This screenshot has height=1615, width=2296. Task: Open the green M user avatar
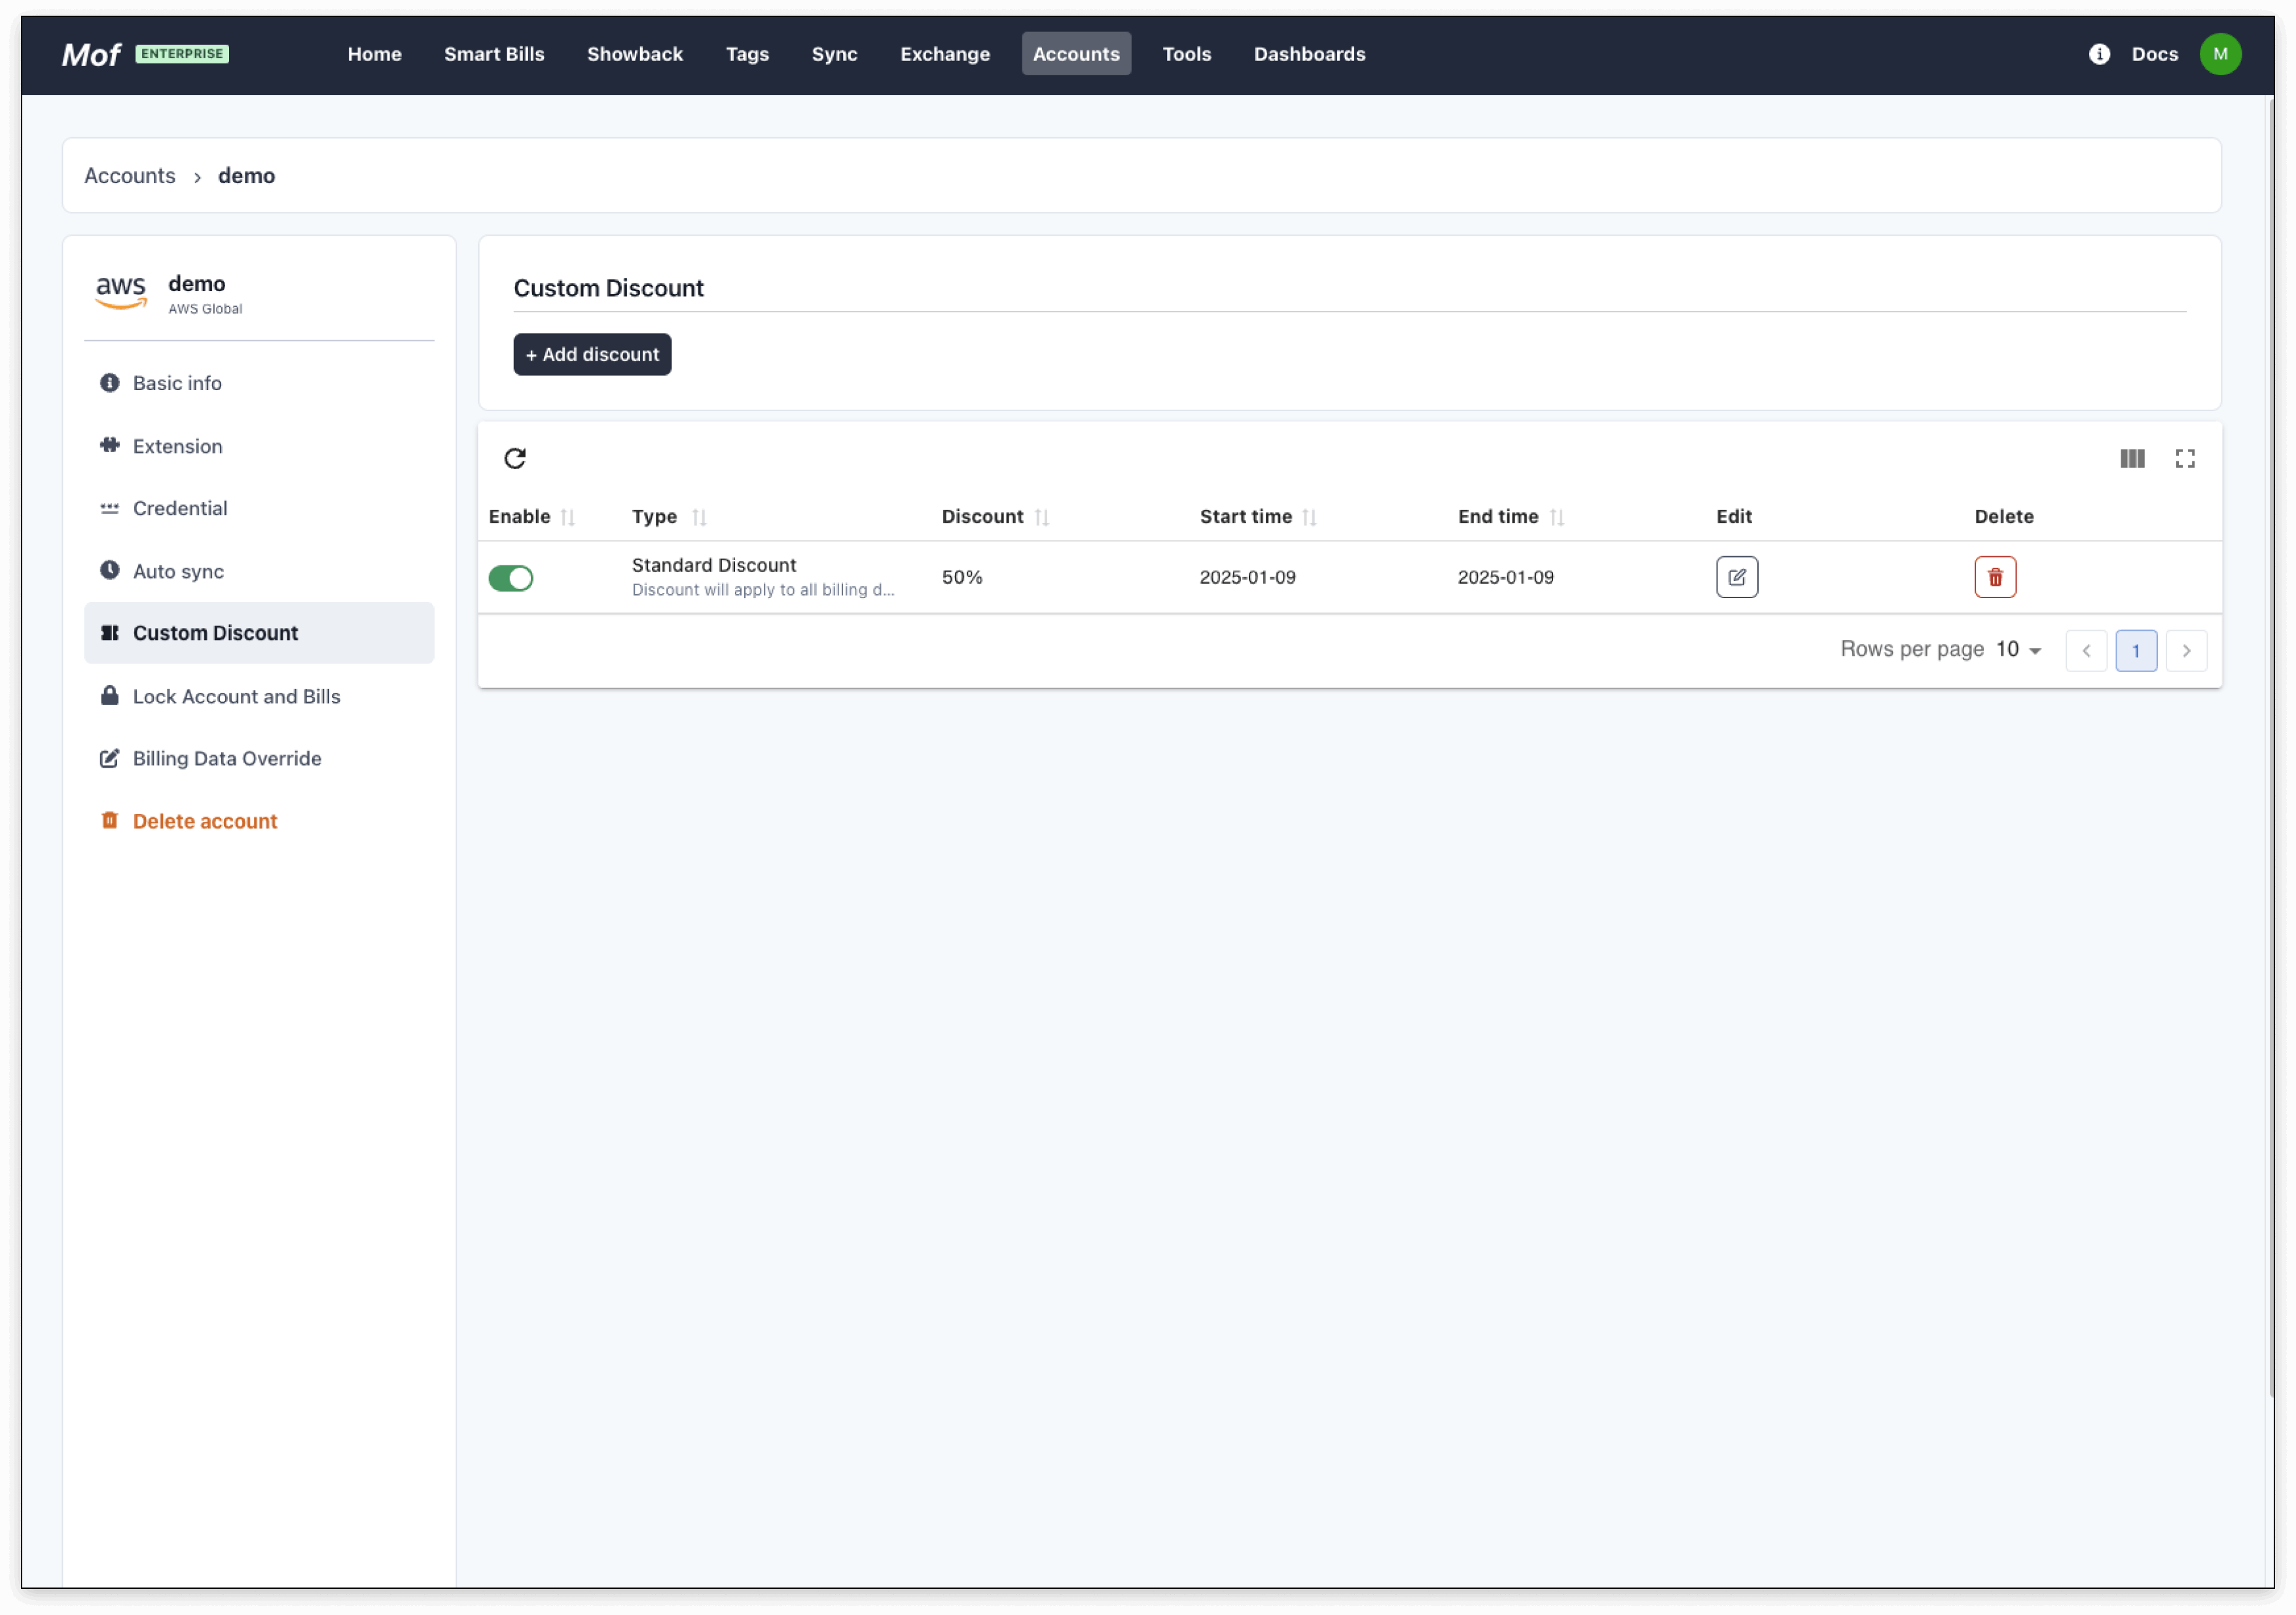tap(2220, 54)
